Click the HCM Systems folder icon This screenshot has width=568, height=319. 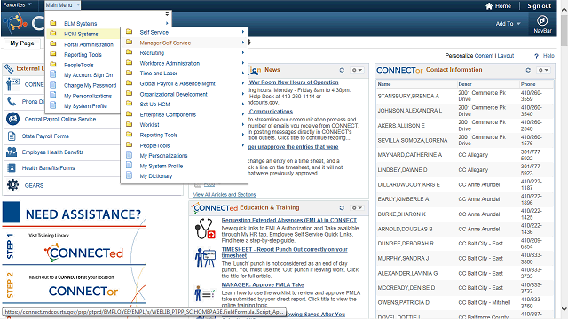[53, 34]
